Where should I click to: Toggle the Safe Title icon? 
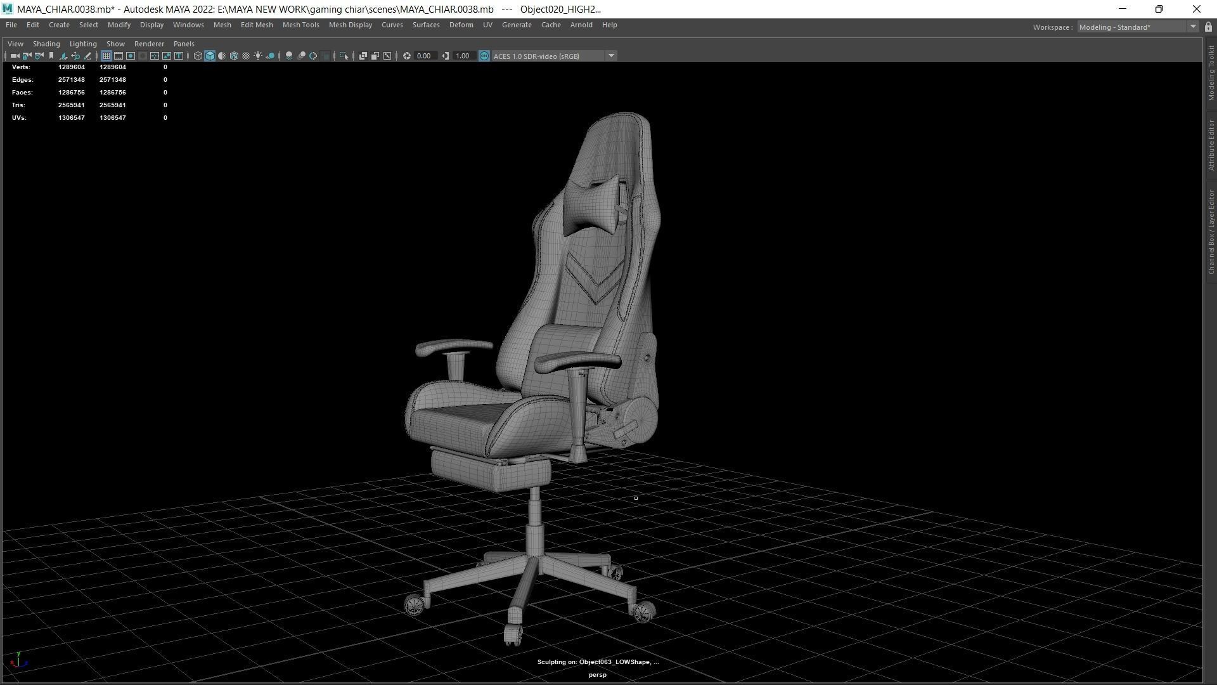(179, 56)
